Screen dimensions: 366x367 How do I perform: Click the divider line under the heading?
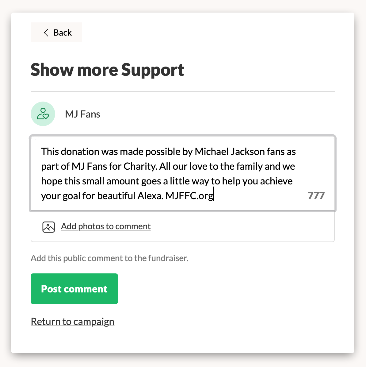coord(183,91)
